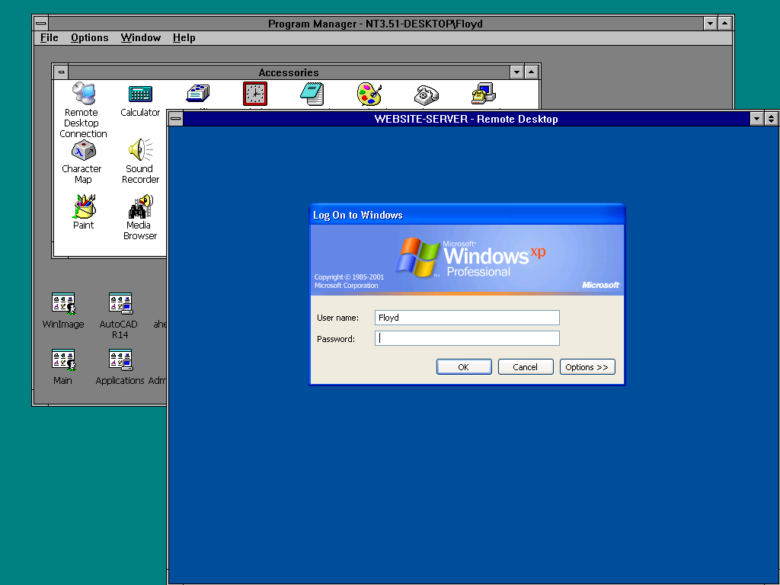Select the WinImage program group
780x585 pixels.
pyautogui.click(x=63, y=304)
